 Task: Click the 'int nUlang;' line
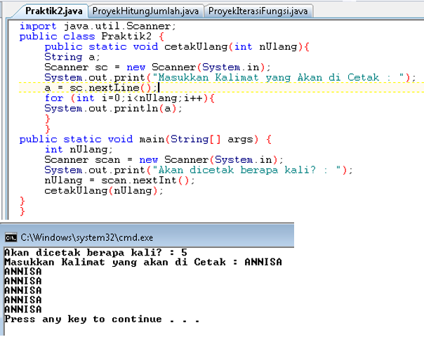[x=79, y=150]
